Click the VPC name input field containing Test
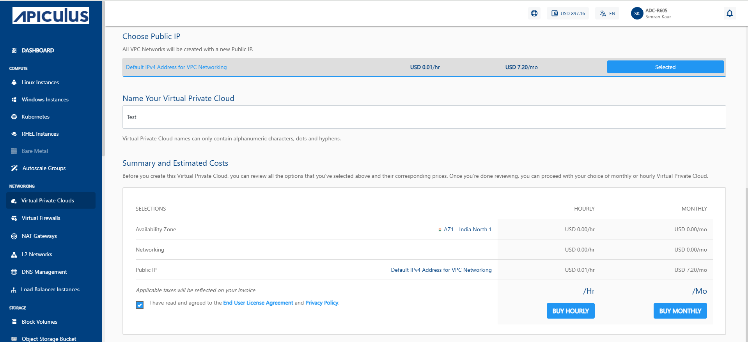Image resolution: width=748 pixels, height=342 pixels. pyautogui.click(x=424, y=117)
